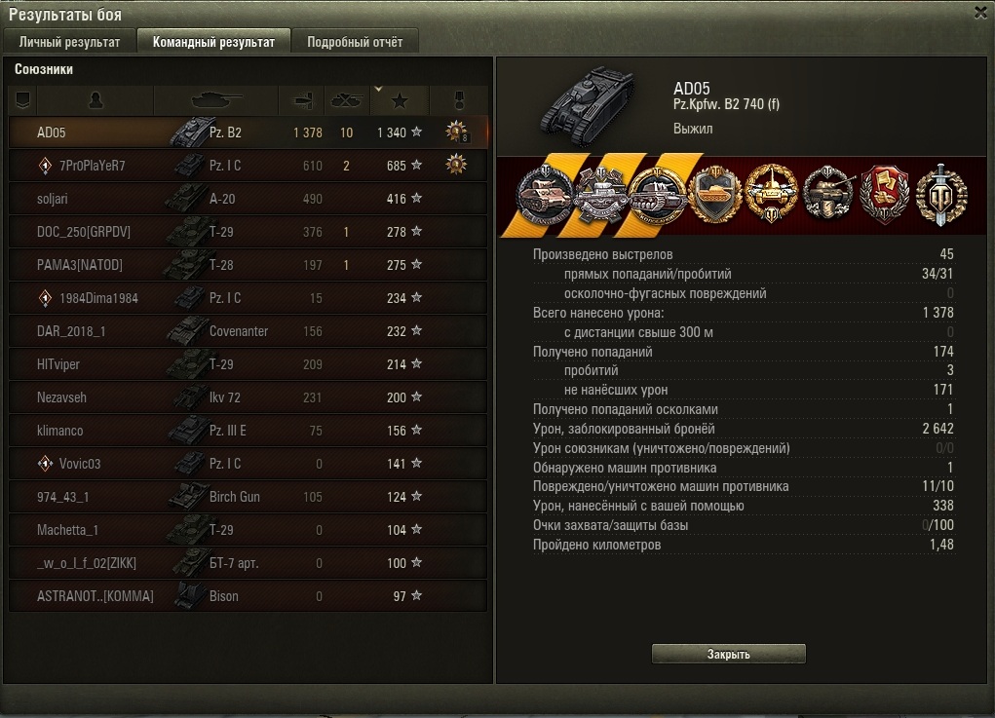Sort allies by experience star icon
The height and width of the screenshot is (718, 995).
point(400,100)
